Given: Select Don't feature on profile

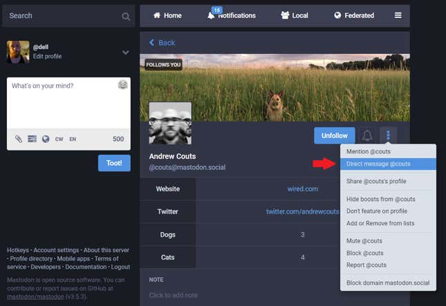Looking at the screenshot, I should point(388,211).
